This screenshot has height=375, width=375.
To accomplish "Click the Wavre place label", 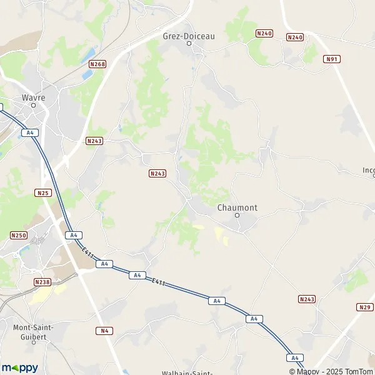I will click(x=34, y=97).
